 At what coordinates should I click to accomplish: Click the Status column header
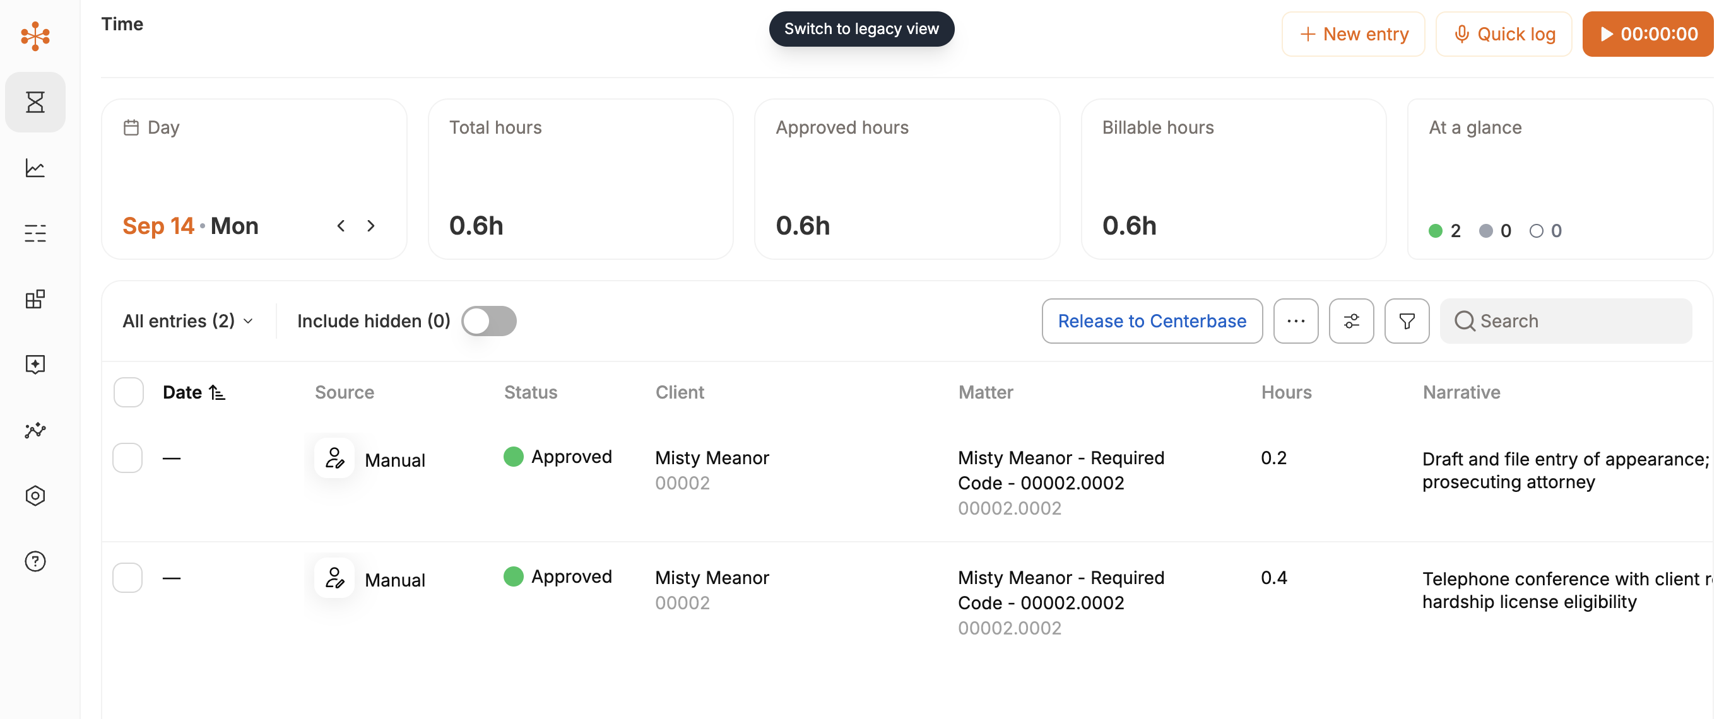click(530, 392)
